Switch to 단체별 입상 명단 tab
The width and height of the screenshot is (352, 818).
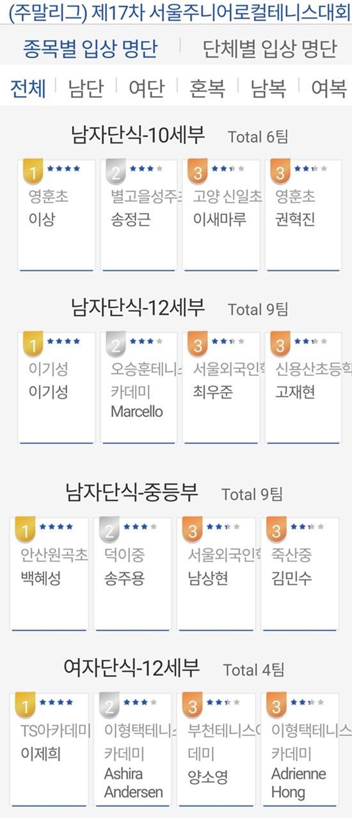click(x=269, y=49)
